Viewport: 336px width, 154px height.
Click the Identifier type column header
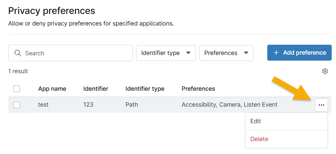coord(145,89)
